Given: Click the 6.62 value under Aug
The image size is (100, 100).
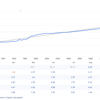Looking at the screenshot, I should (x=90, y=87).
